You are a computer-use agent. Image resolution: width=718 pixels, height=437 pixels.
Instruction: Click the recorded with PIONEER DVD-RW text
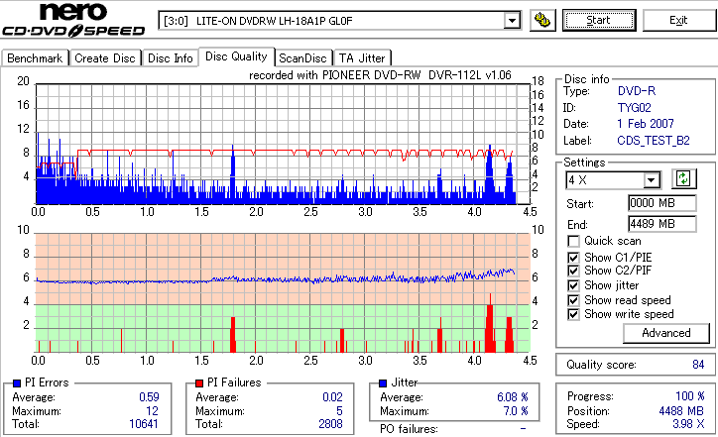380,75
